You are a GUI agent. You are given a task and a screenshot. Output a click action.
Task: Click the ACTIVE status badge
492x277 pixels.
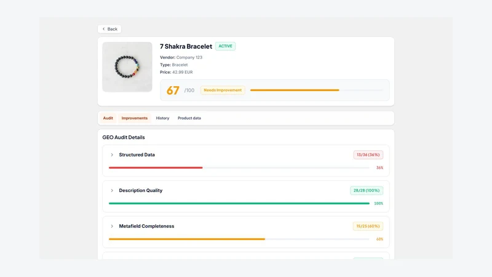(225, 46)
